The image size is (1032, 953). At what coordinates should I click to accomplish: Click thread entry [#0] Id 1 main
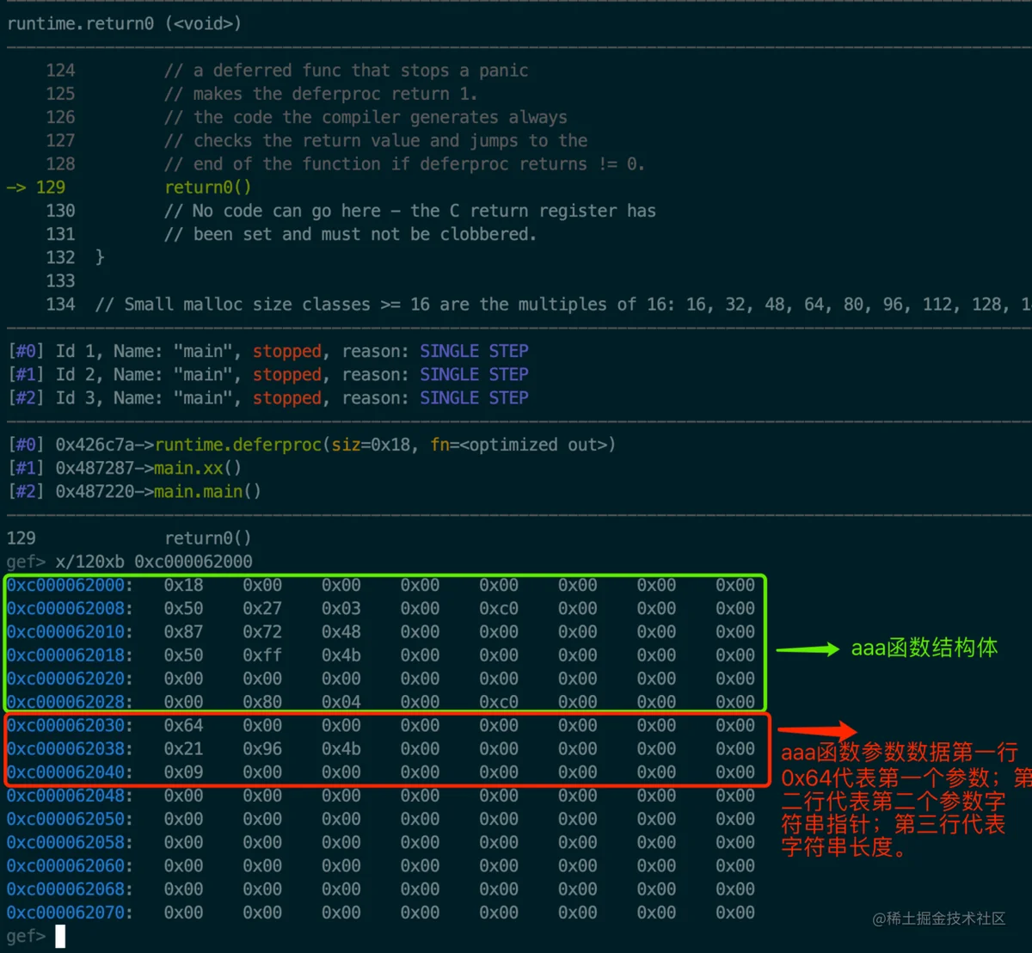tap(267, 351)
